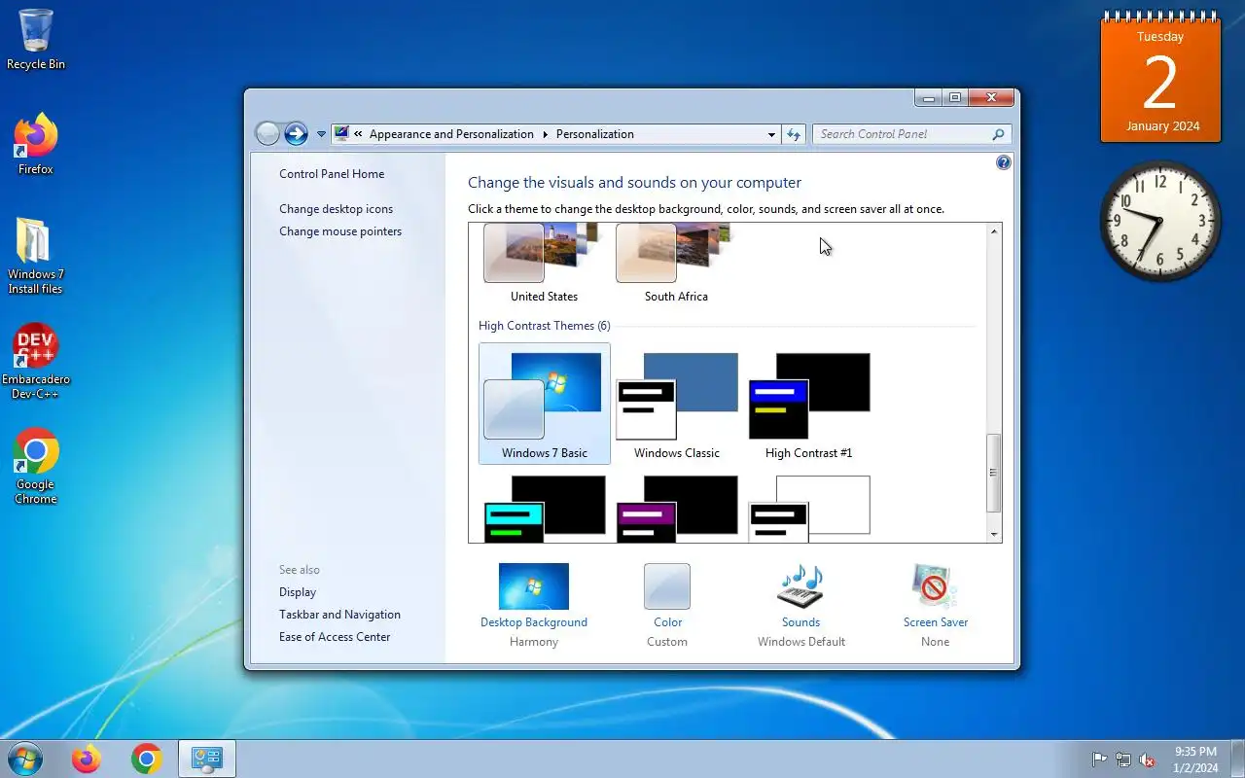This screenshot has width=1245, height=778.
Task: Expand the breadcrumb arrow after Appearance and Personalization
Action: [545, 134]
